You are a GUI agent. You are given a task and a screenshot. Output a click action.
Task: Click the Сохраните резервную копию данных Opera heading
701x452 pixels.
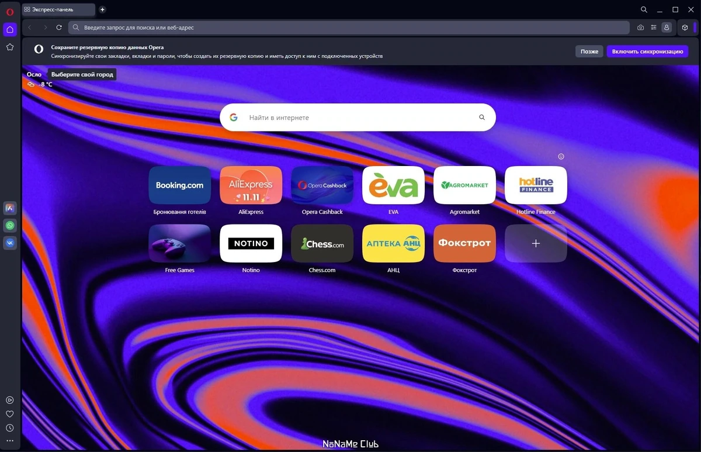107,47
